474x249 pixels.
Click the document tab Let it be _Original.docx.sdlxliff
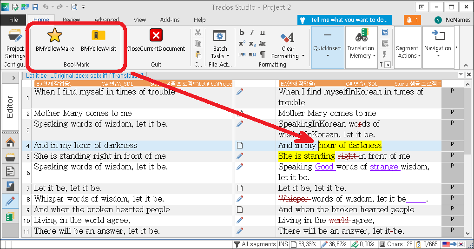84,75
